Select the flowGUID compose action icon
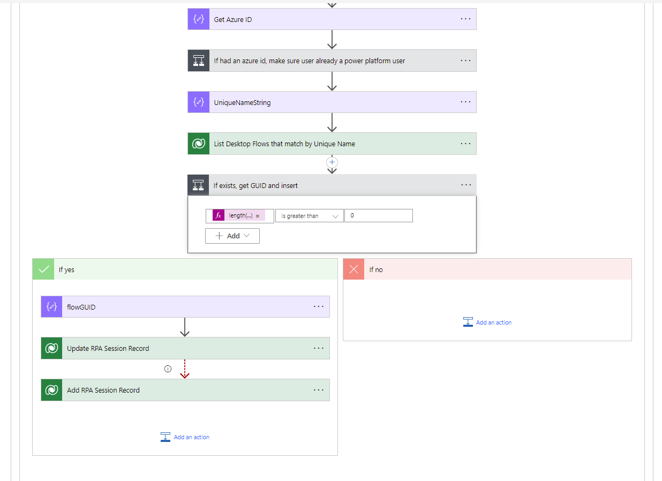Image resolution: width=662 pixels, height=481 pixels. point(51,306)
